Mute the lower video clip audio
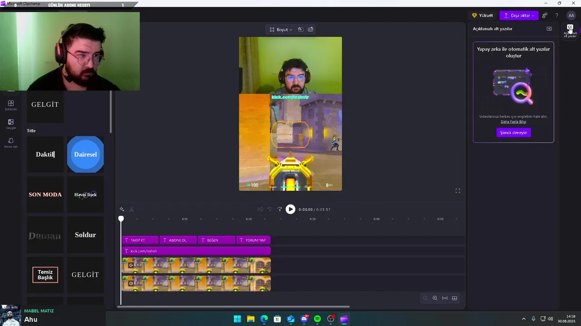This screenshot has width=581, height=326. point(131,283)
